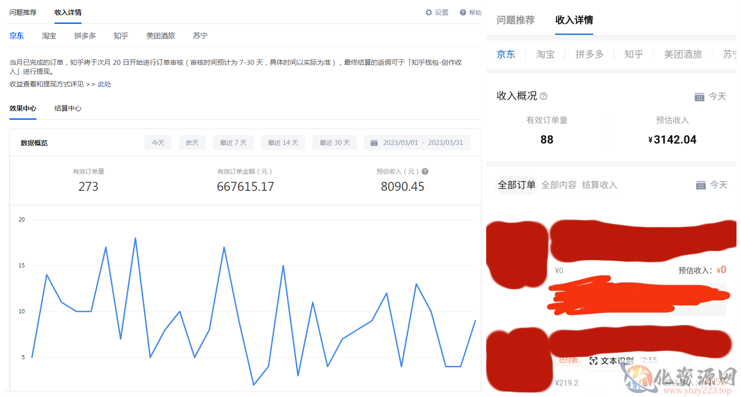Click the 文本识别 scan icon
The image size is (741, 397).
593,361
